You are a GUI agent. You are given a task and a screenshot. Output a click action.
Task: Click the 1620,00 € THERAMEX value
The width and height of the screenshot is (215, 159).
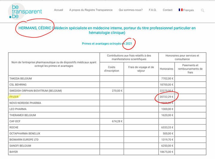[167, 115]
